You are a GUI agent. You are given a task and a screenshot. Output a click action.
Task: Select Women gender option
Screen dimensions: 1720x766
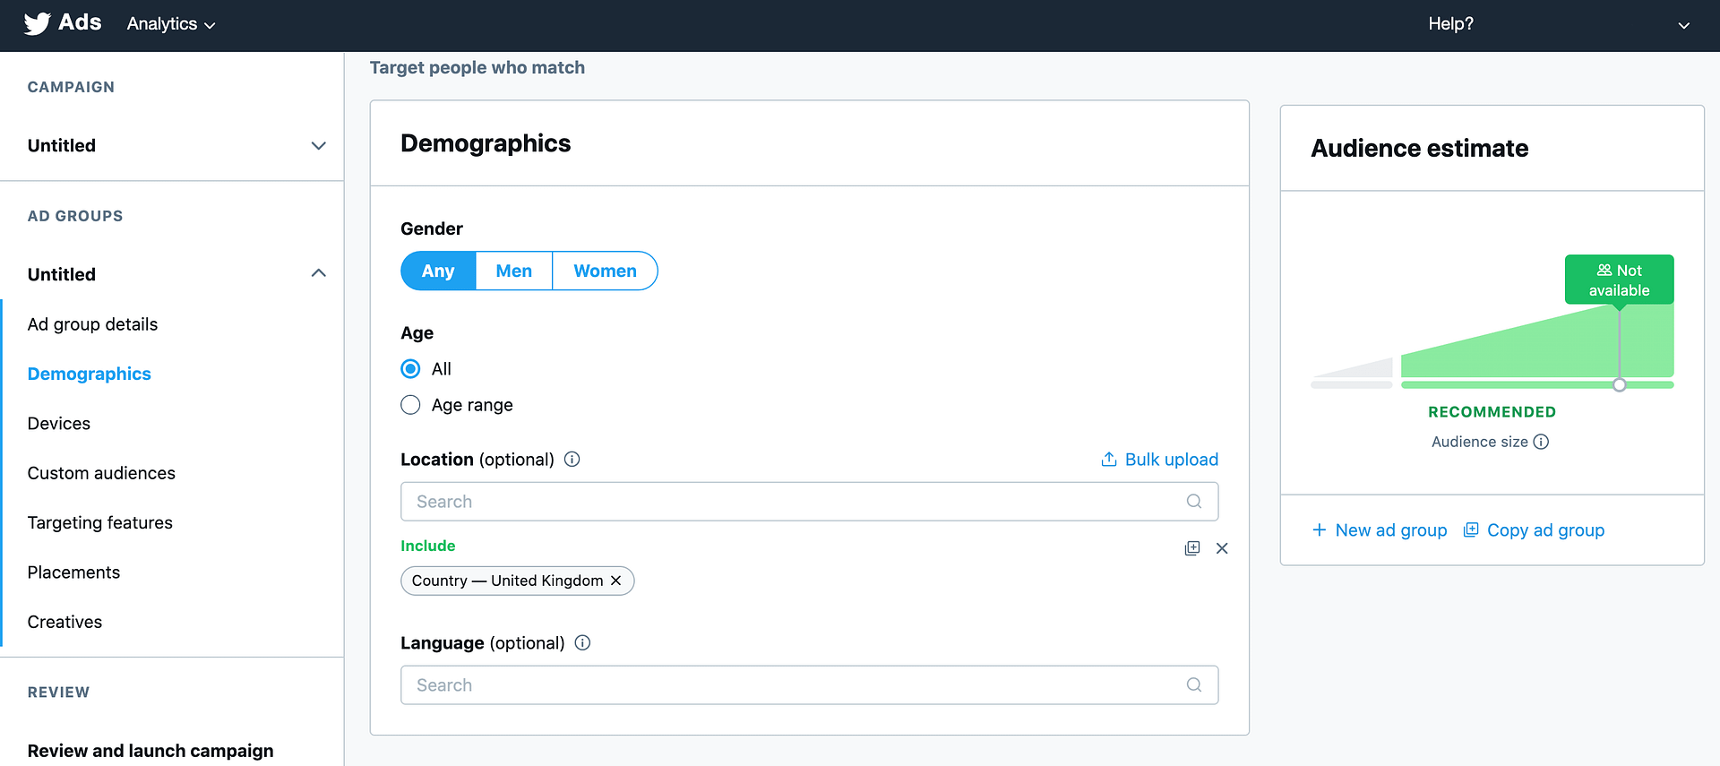coord(606,271)
